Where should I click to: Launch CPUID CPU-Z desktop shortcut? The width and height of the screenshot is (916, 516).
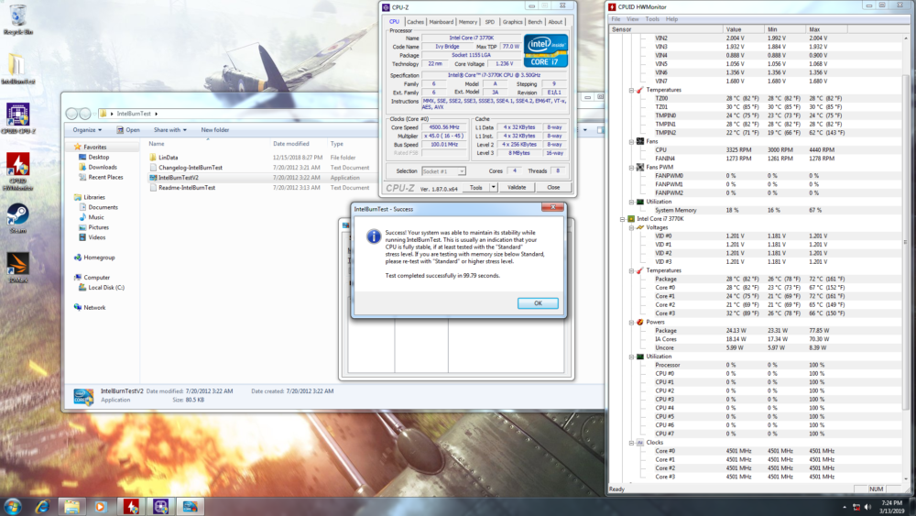point(17,118)
